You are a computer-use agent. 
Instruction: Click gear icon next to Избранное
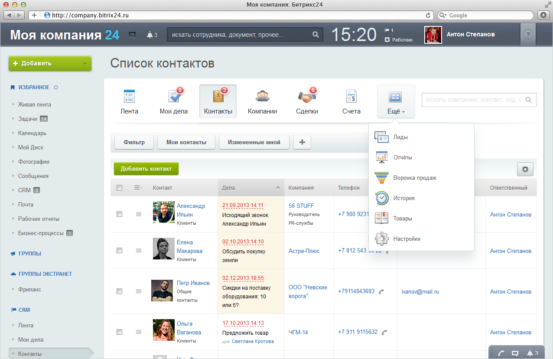[55, 87]
